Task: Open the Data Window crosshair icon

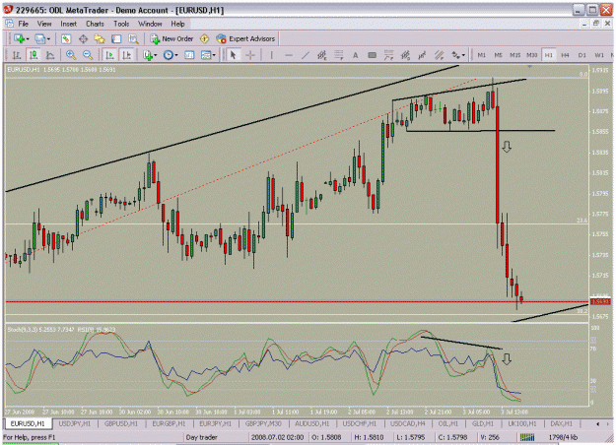Action: [83, 38]
